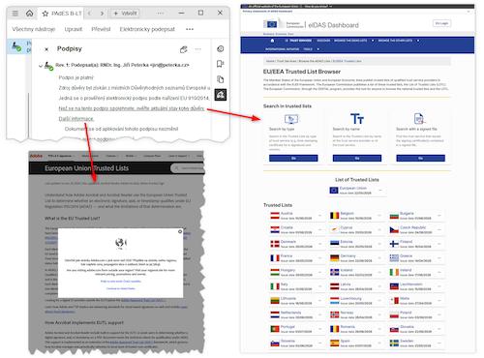Click the Spain flag icon

tap(334, 343)
